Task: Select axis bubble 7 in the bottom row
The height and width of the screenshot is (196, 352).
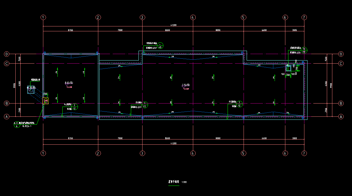Action: click(304, 153)
